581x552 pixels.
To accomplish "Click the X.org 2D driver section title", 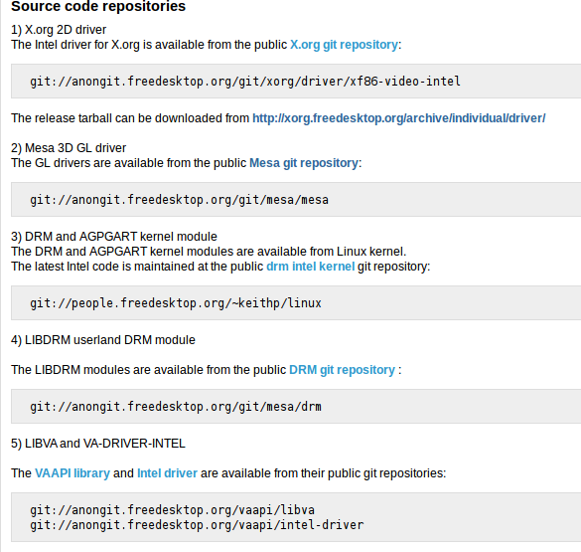I will 59,30.
